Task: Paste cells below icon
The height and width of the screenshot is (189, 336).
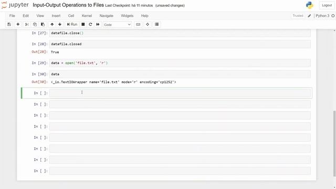Action: click(x=43, y=25)
